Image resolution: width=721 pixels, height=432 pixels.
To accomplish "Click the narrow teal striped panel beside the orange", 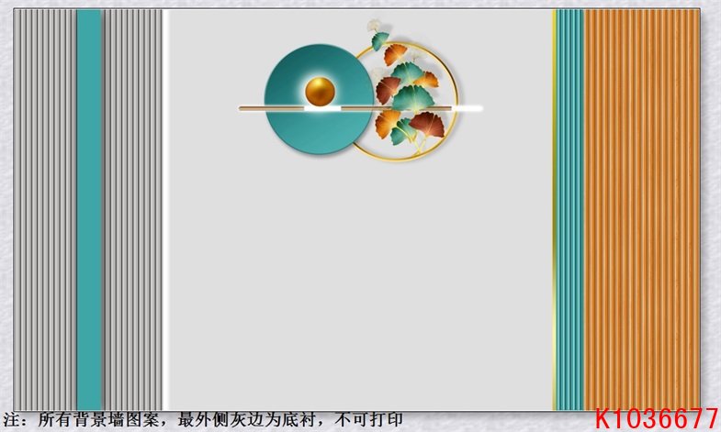I will (x=569, y=210).
